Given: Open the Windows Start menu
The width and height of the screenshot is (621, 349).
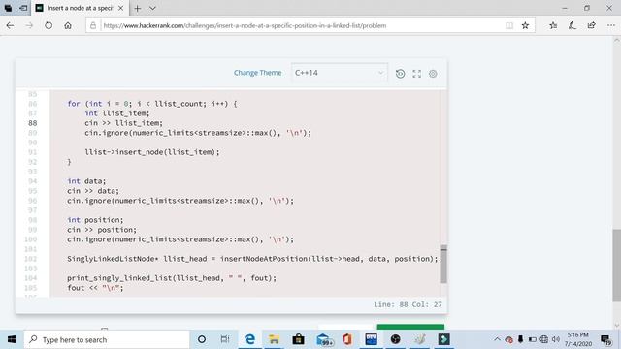Looking at the screenshot, I should click(x=12, y=339).
